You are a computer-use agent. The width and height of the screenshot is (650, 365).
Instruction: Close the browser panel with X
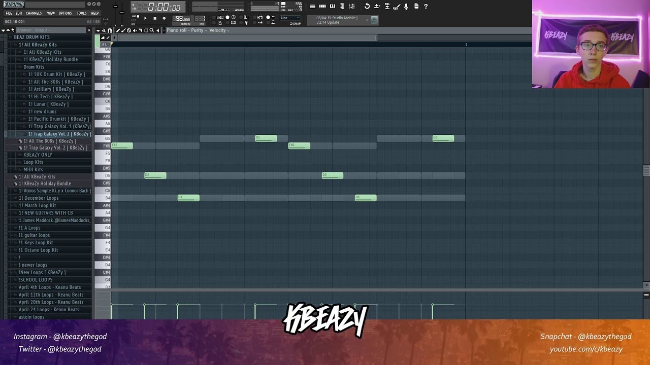89,30
